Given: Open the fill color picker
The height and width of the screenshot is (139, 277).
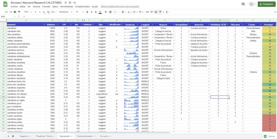Looking at the screenshot, I should 106,12.
